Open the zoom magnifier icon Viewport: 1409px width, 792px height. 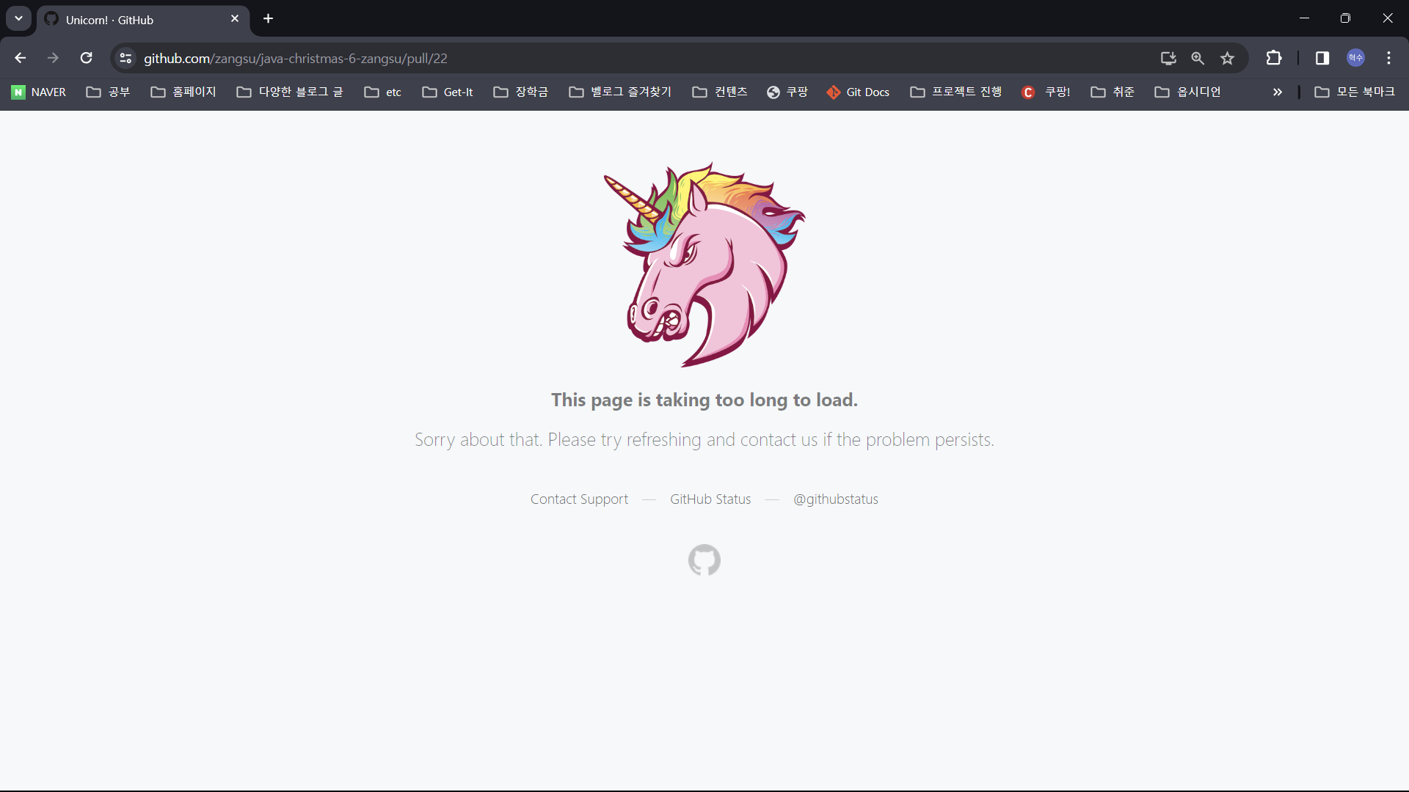[x=1198, y=58]
